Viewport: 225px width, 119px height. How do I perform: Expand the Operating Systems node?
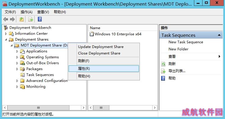point(17,57)
